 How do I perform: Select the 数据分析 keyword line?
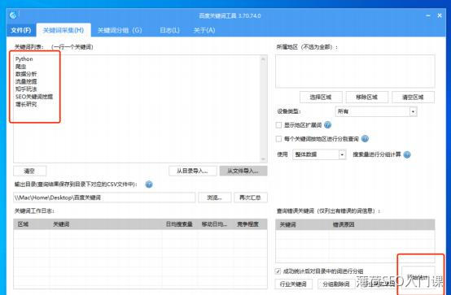[x=26, y=74]
